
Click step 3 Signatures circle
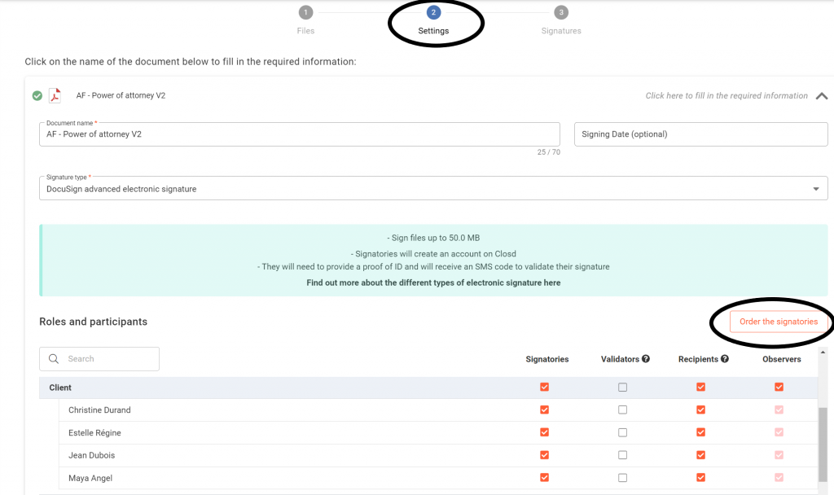click(561, 12)
